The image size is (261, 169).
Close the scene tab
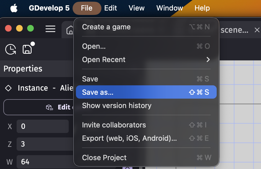(x=257, y=30)
